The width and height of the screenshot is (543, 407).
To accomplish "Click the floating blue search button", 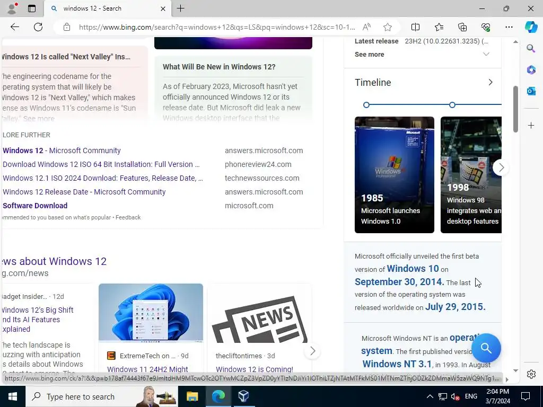I will [486, 348].
